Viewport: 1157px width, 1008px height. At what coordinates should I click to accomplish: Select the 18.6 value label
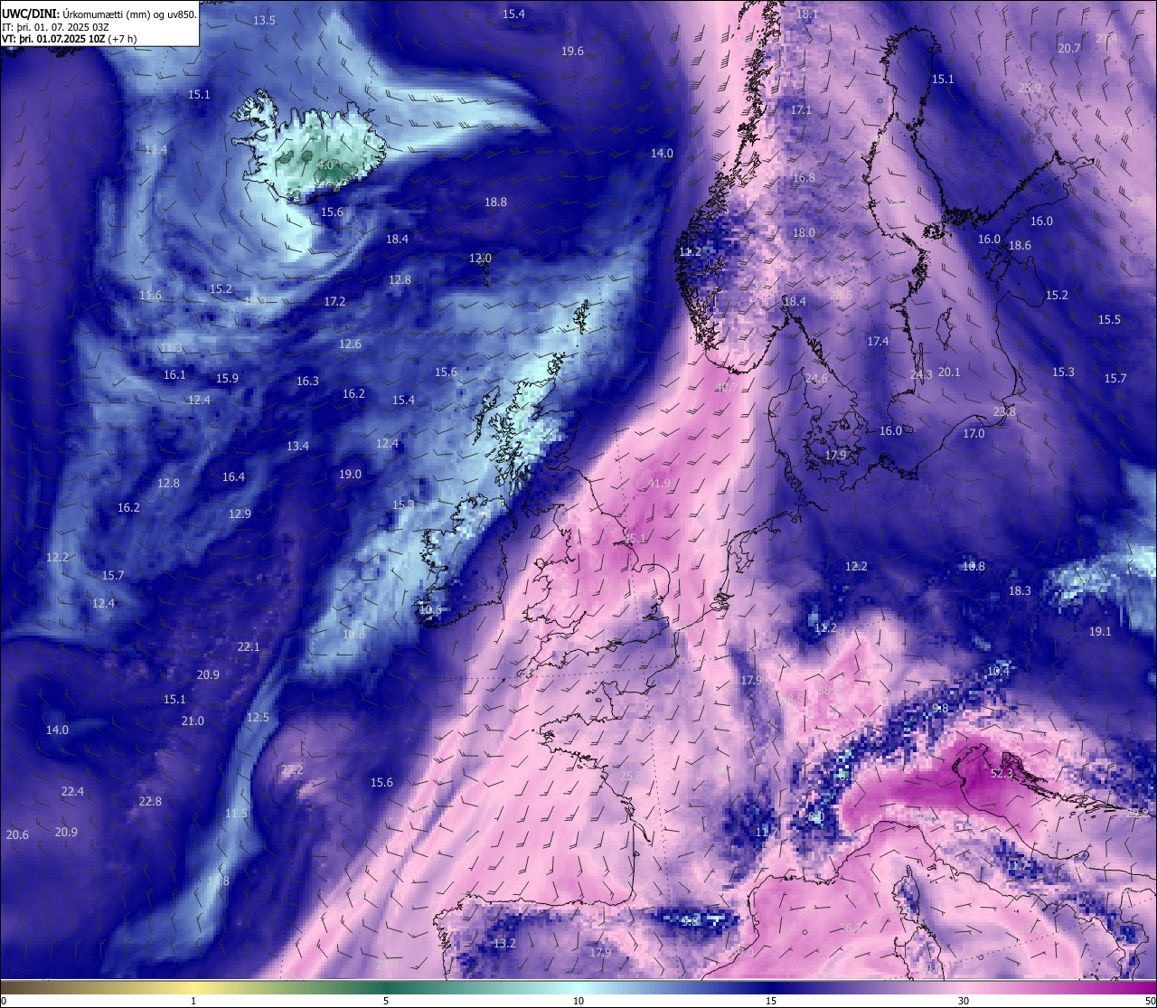1021,246
